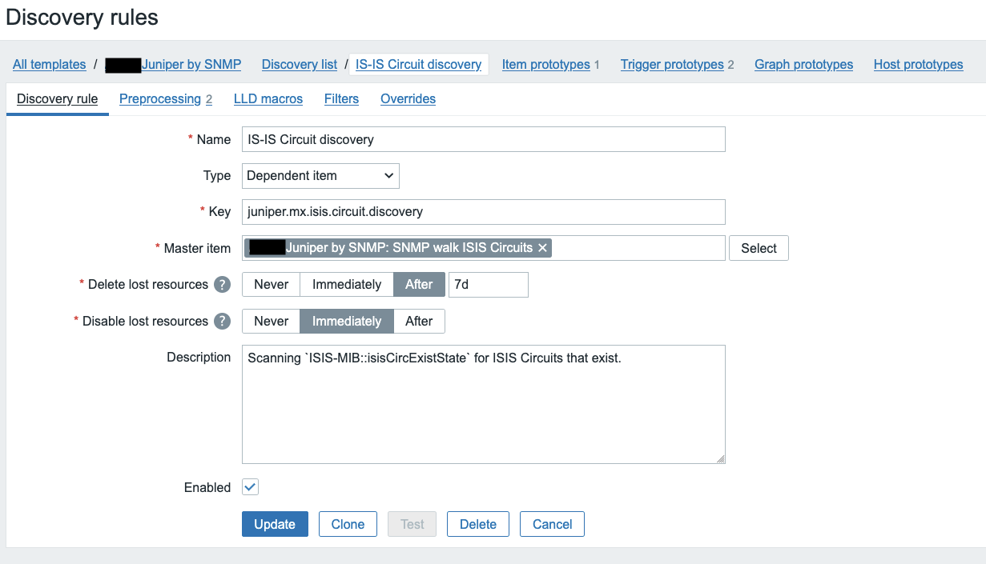Open the Overrides tab
The image size is (986, 564).
[x=408, y=99]
